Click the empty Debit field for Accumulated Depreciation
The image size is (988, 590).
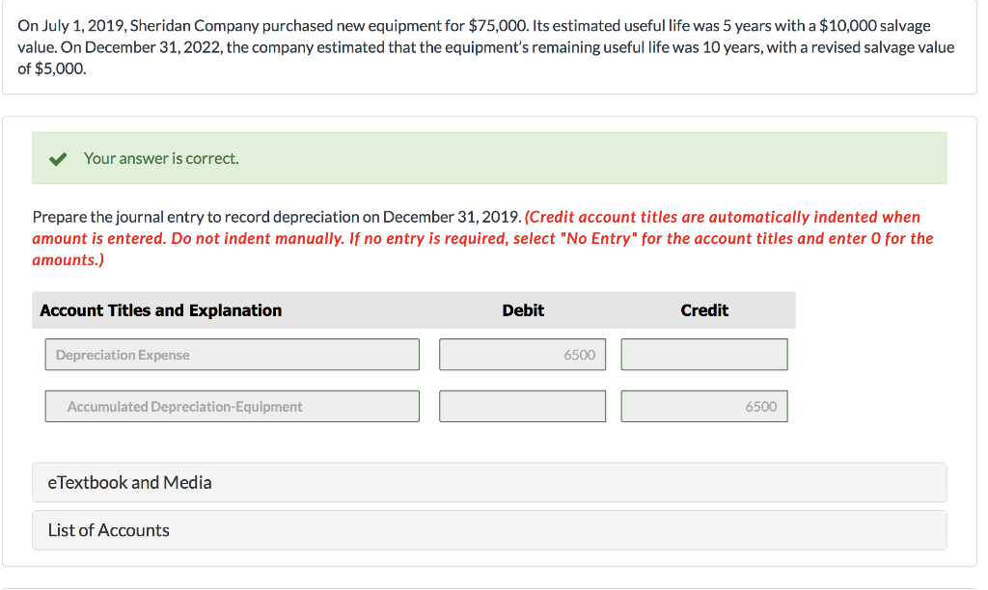pyautogui.click(x=522, y=406)
